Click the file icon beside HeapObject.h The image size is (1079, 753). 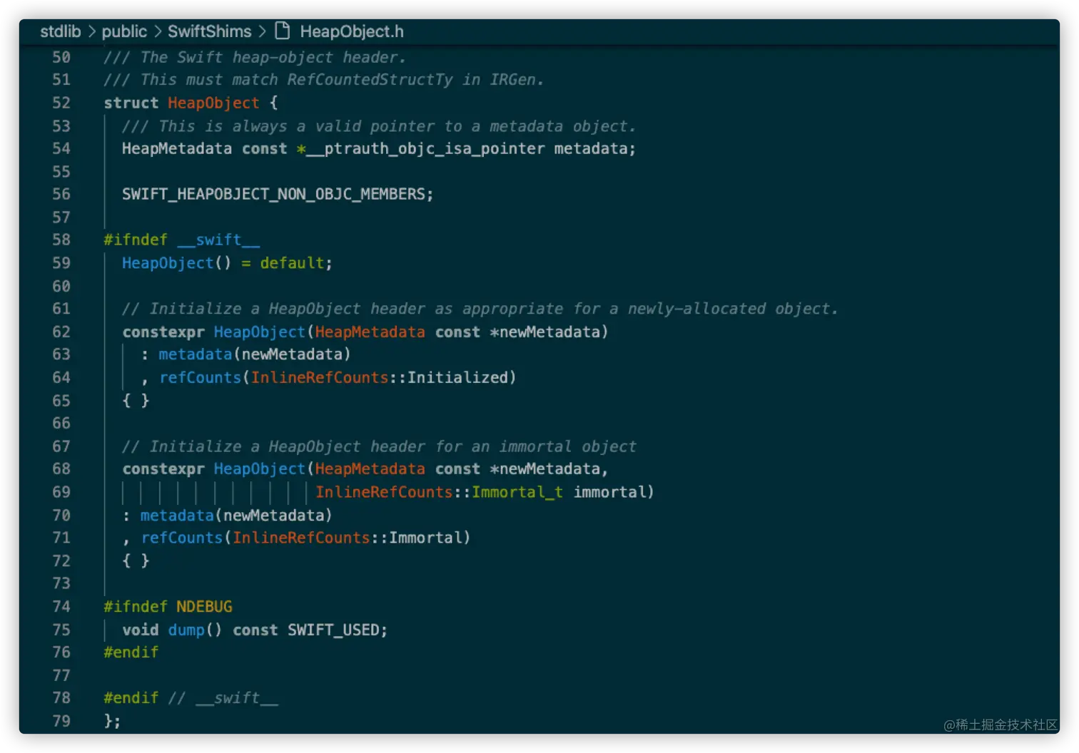coord(283,31)
